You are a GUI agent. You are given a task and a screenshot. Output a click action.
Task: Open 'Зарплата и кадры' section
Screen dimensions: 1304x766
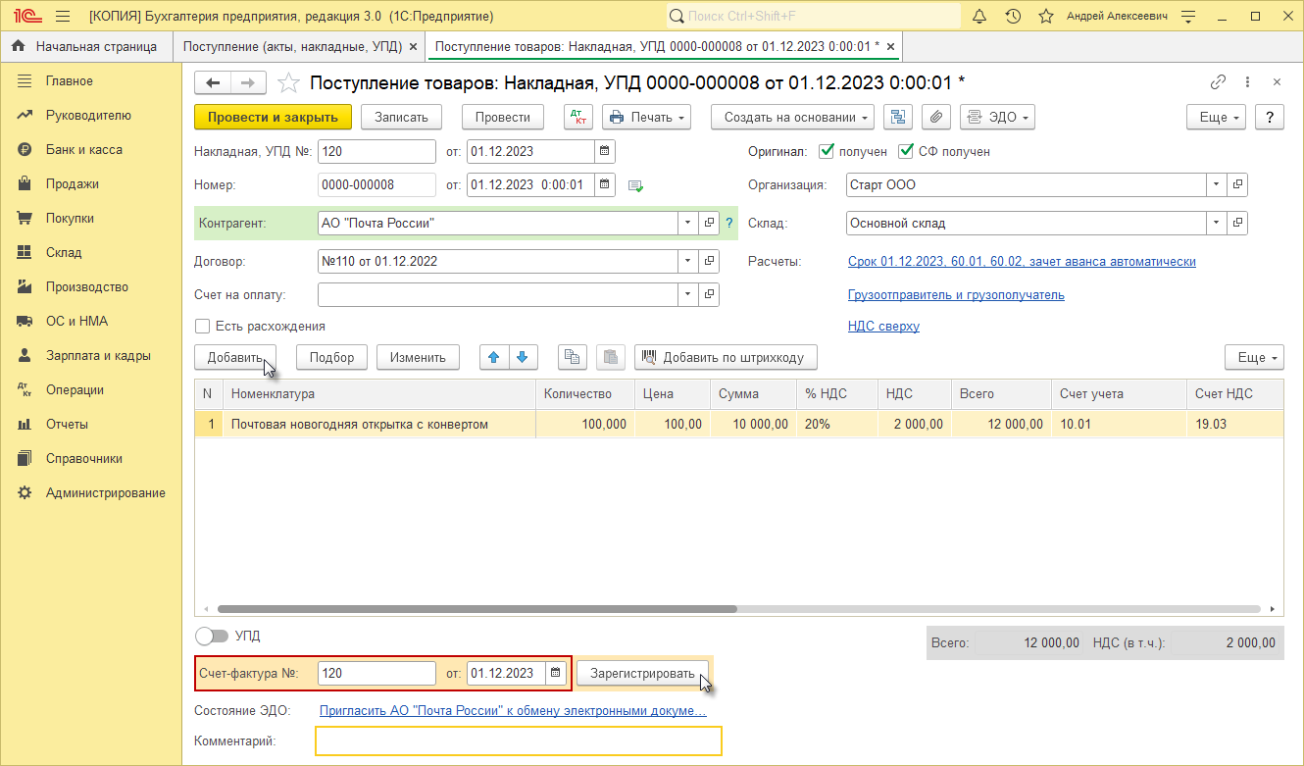click(x=98, y=355)
